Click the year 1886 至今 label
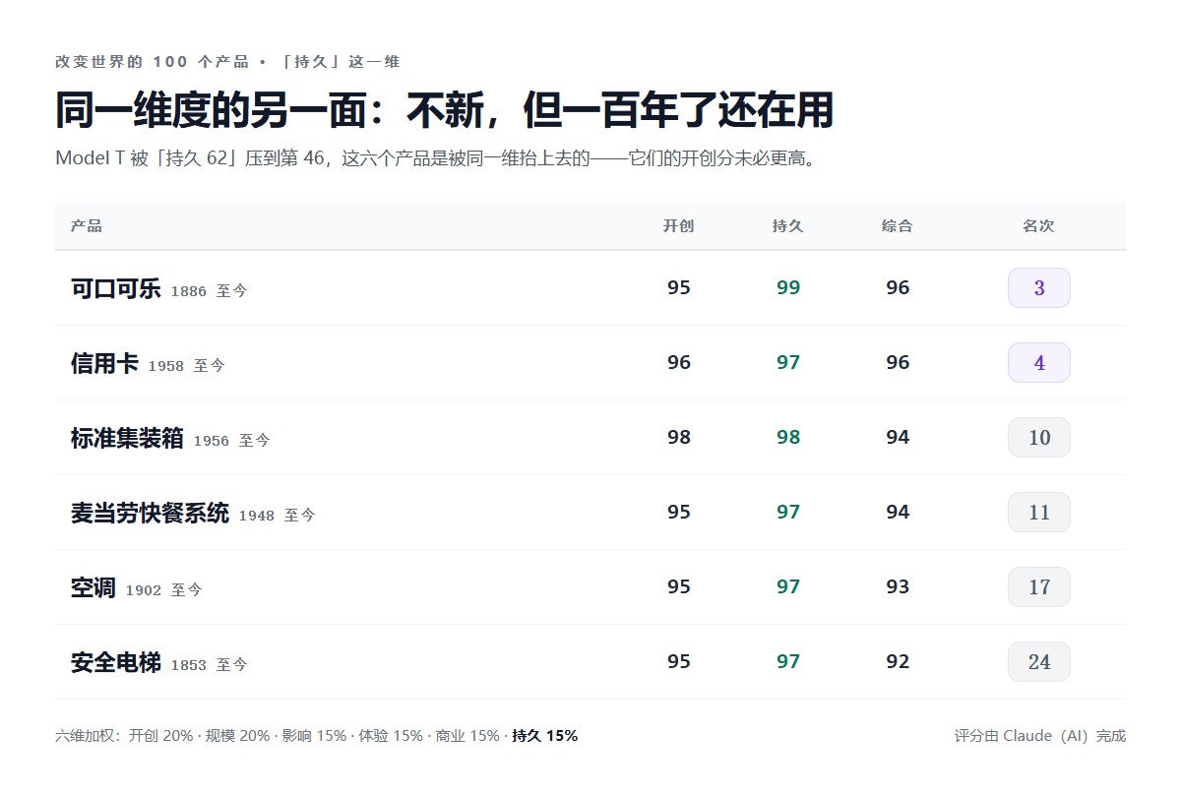The image size is (1181, 796). (x=210, y=291)
